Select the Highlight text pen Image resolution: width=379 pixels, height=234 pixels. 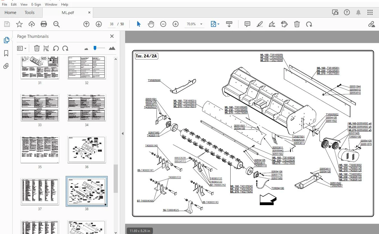click(x=260, y=24)
